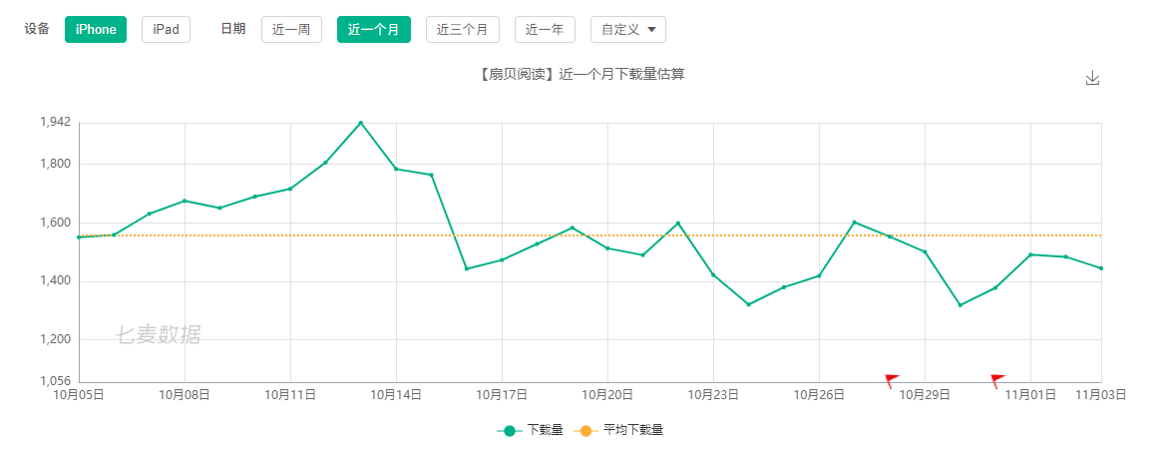This screenshot has height=454, width=1160.
Task: Download the chart using the download icon
Action: 1092,78
